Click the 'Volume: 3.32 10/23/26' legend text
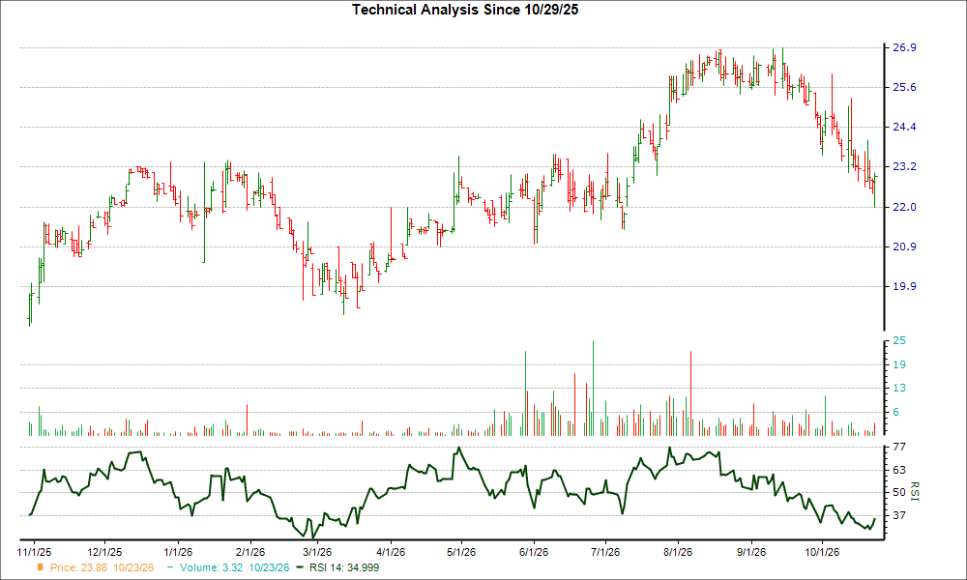Screen dimensions: 967x580 coord(234,567)
